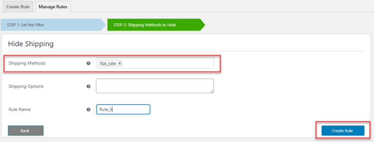The height and width of the screenshot is (142, 374).
Task: Click the gray Back button
Action: coord(26,131)
